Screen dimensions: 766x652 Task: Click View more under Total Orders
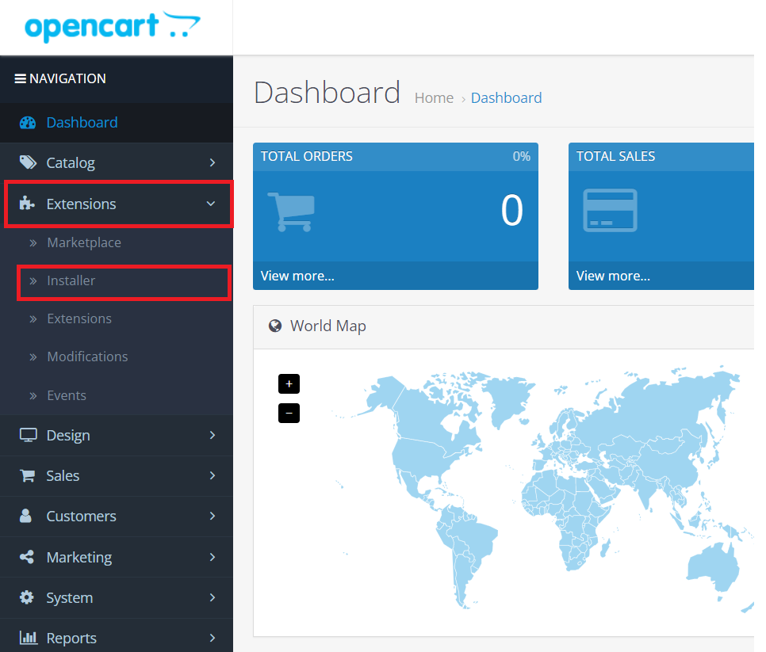tap(297, 276)
